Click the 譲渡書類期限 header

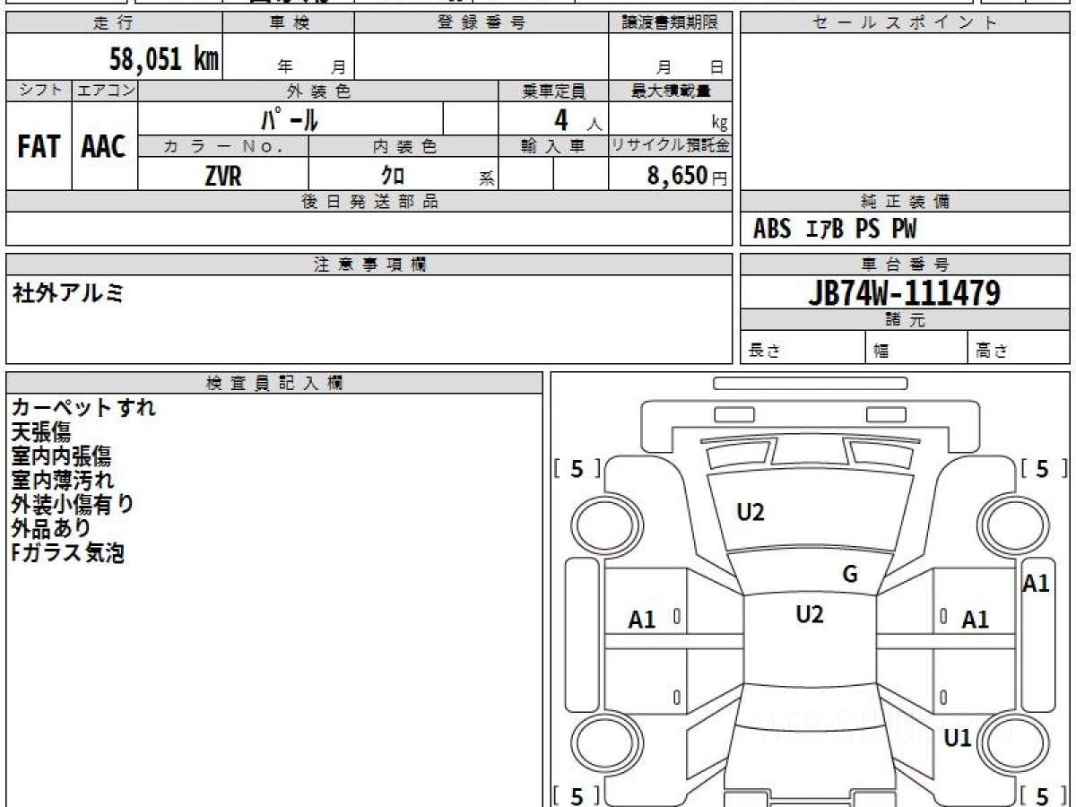pos(671,23)
